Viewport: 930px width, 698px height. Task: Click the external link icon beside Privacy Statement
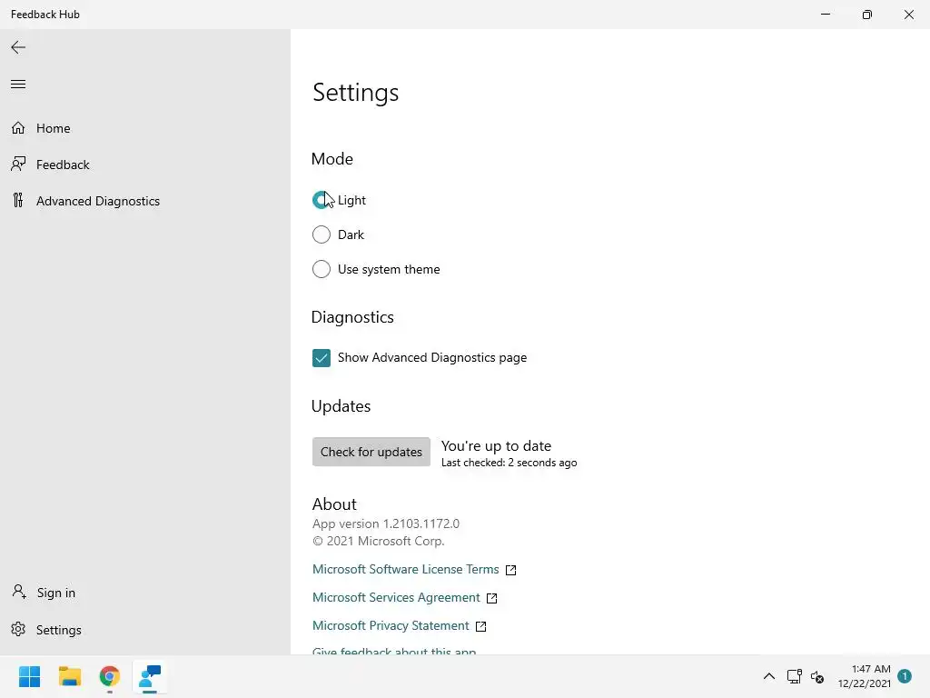481,626
